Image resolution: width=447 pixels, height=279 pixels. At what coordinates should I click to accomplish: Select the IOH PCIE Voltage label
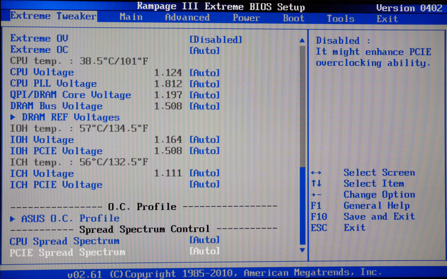56,151
